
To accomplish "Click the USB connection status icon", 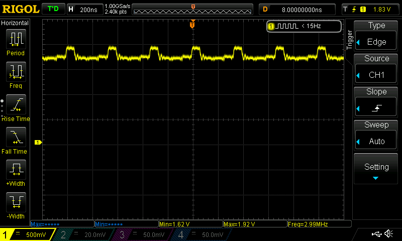I will tap(376, 234).
